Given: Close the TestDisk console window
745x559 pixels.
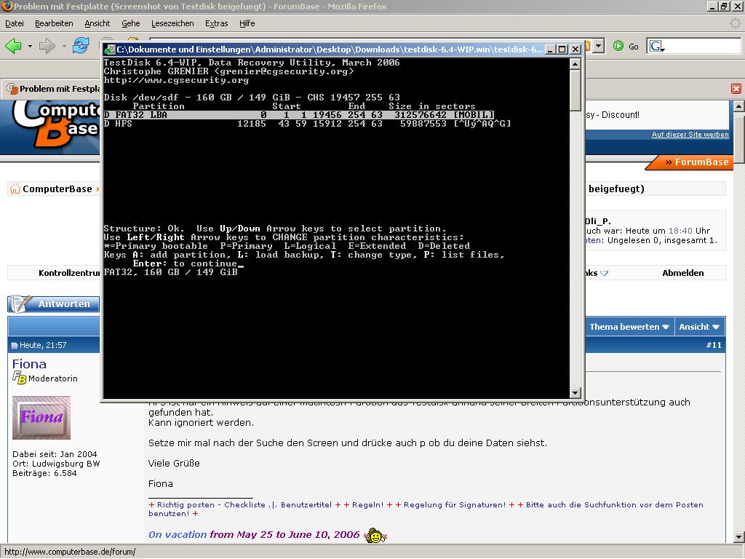Looking at the screenshot, I should point(575,49).
